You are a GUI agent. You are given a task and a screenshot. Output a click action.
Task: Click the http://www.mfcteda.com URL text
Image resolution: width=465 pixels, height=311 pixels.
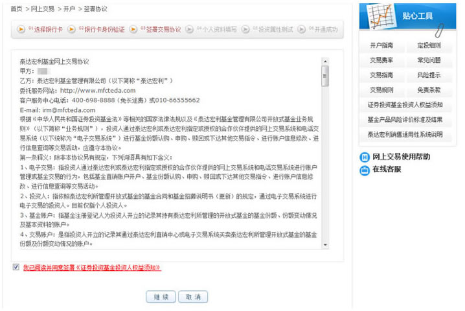(98, 91)
